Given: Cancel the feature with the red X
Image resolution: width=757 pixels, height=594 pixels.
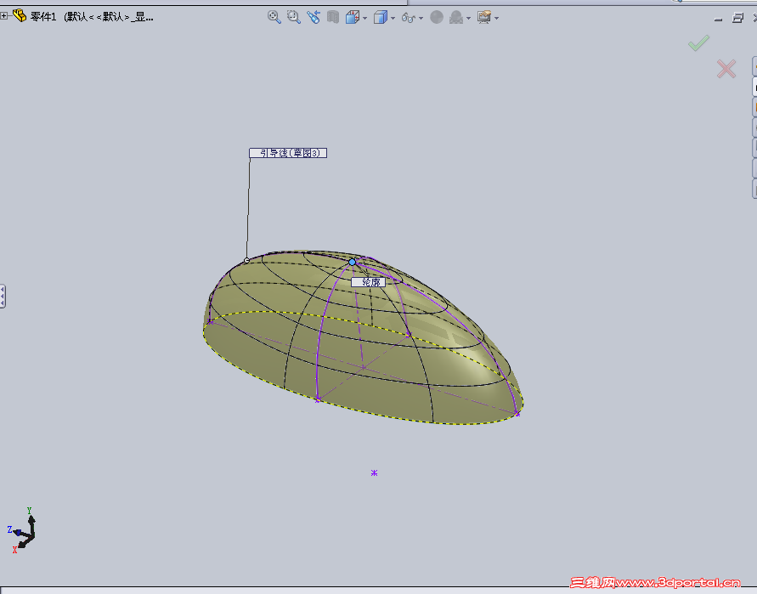Looking at the screenshot, I should pyautogui.click(x=726, y=69).
